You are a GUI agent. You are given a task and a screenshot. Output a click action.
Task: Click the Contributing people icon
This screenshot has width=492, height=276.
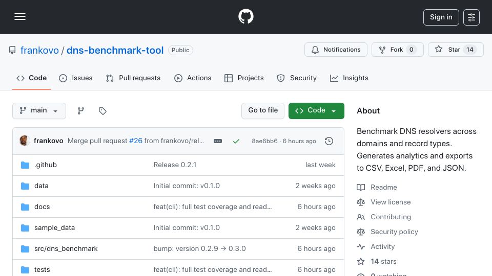coord(361,217)
